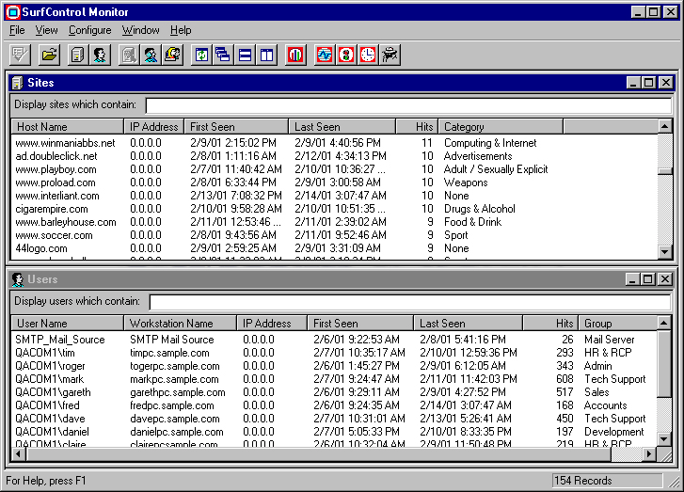This screenshot has height=492, width=684.
Task: Click the checklist toolbar icon
Action: 20,55
